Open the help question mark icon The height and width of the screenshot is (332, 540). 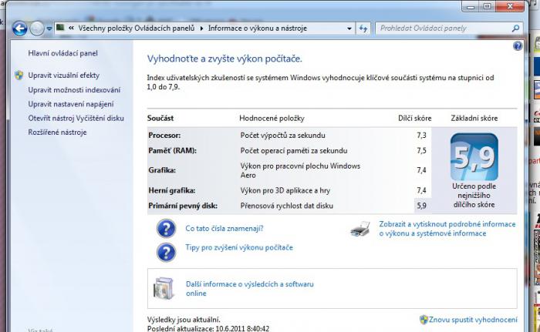point(518,46)
